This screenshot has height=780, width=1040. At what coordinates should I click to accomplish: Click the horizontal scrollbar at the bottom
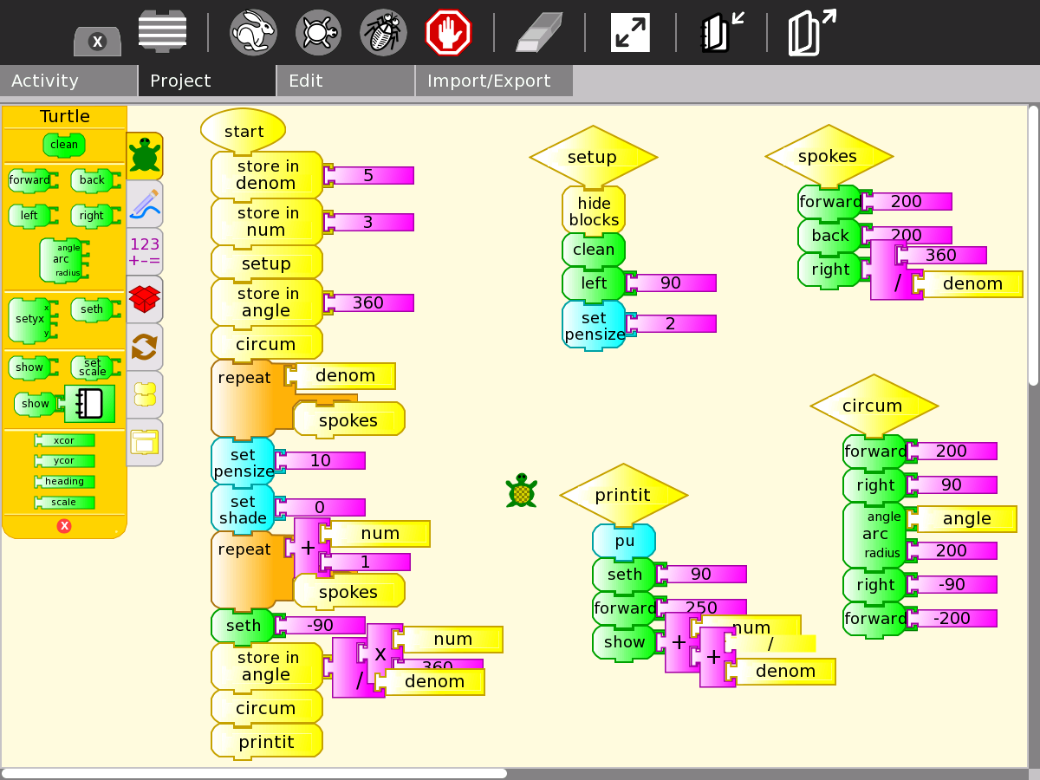point(255,773)
